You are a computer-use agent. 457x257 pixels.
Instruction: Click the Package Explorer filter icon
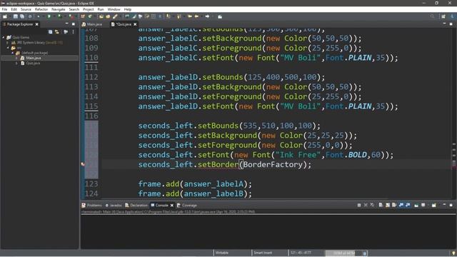pyautogui.click(x=66, y=31)
